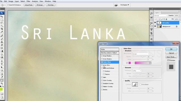Screen dimensions: 181x101
Task: Select Blending Options: Default row
Action: click(110, 53)
